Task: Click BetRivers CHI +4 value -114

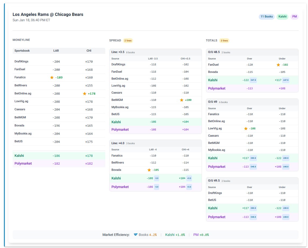Action: tap(185, 163)
